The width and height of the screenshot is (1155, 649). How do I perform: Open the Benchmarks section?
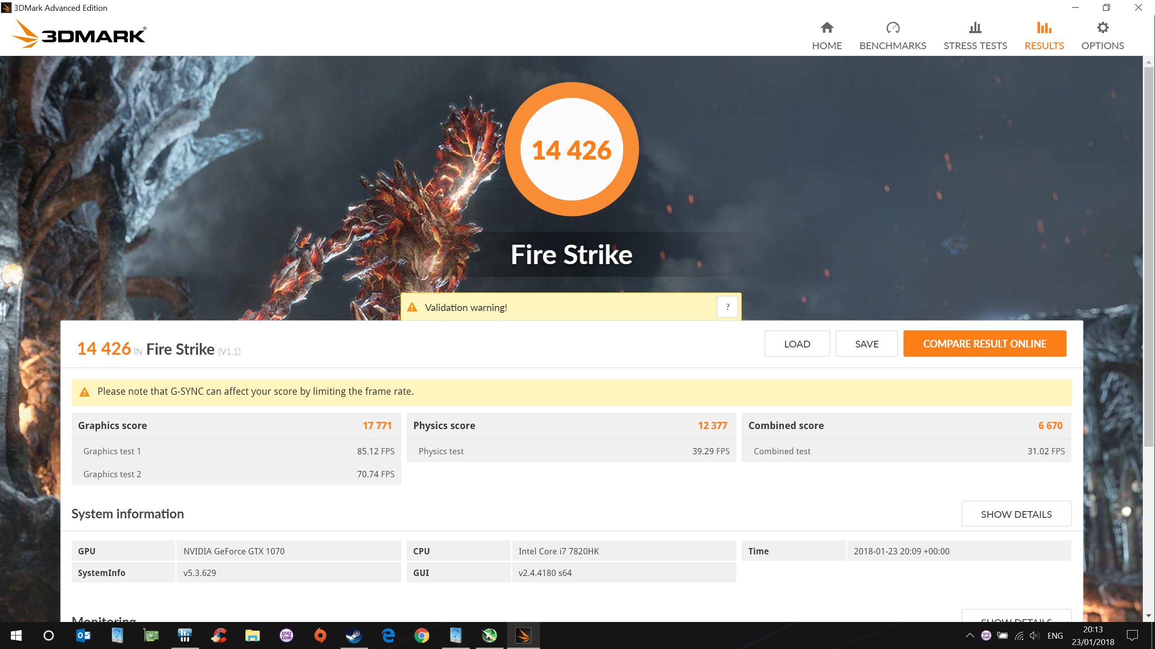(x=892, y=36)
